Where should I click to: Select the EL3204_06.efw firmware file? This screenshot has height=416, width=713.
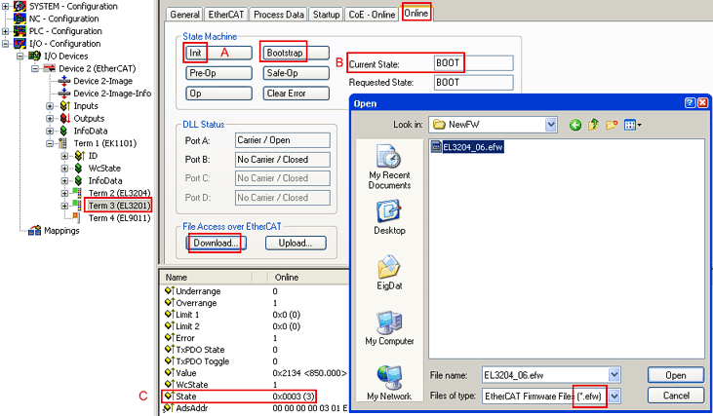coord(472,147)
